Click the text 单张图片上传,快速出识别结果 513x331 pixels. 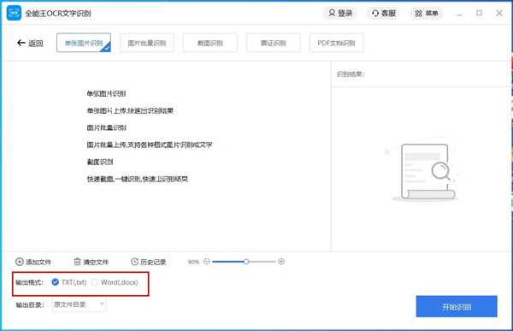pyautogui.click(x=130, y=110)
